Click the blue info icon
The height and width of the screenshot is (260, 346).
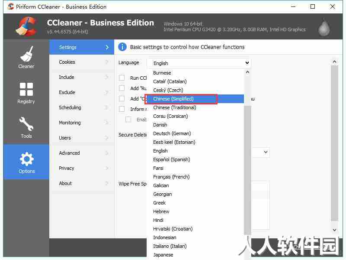pos(122,47)
